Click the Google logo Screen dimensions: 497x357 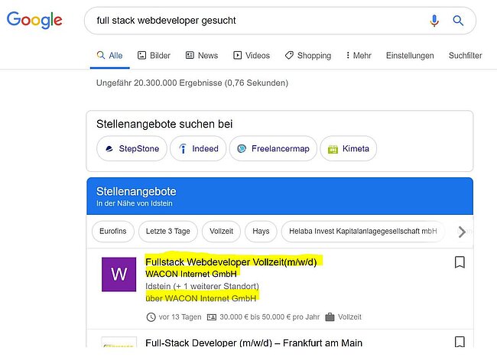point(34,21)
